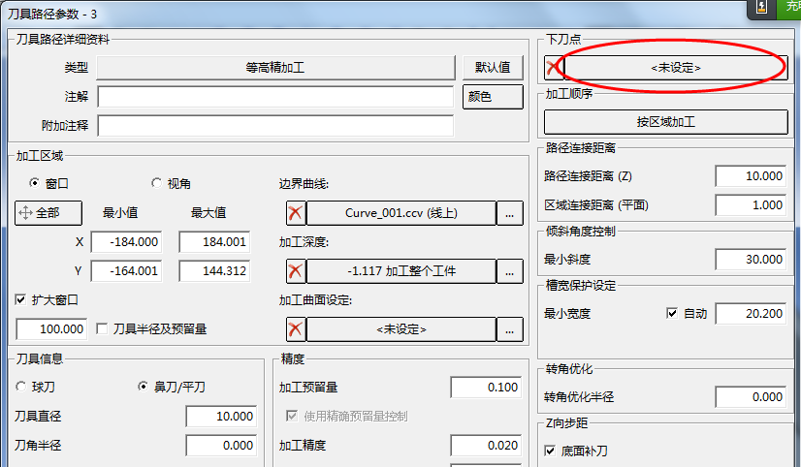
Task: Select the 视角 radio button
Action: [156, 182]
